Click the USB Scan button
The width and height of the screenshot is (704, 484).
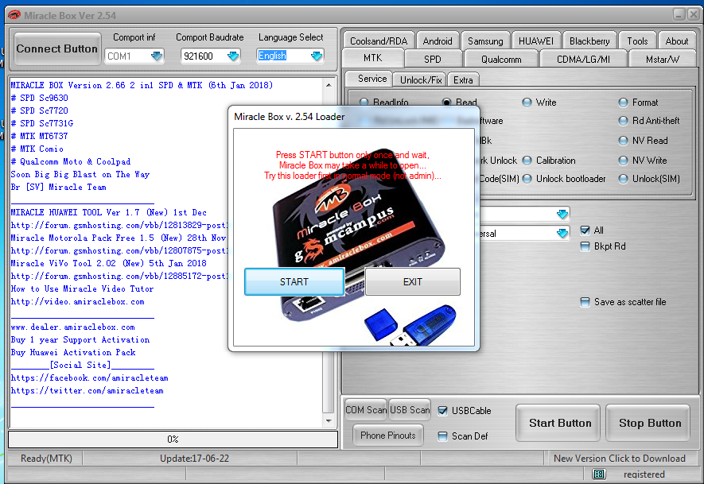pyautogui.click(x=410, y=410)
